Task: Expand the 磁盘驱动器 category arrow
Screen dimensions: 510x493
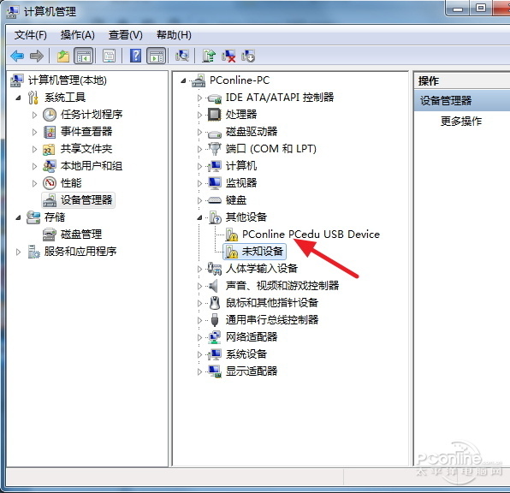Action: (x=199, y=132)
